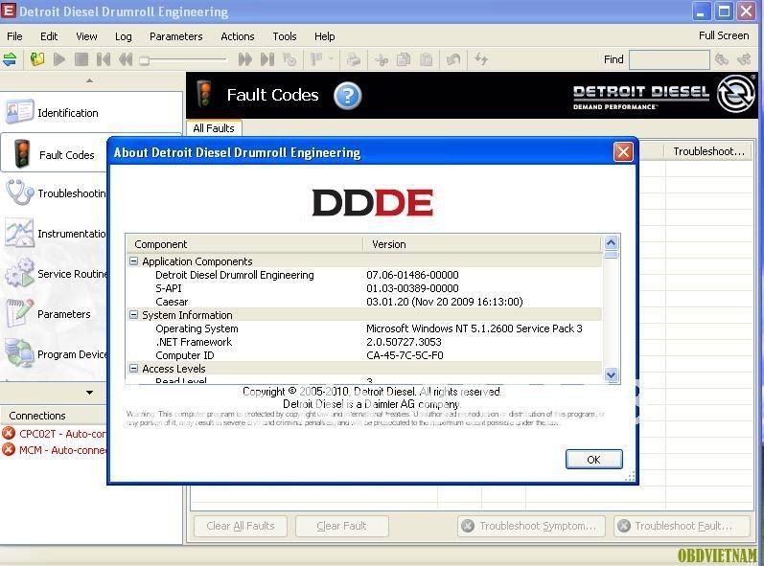This screenshot has height=566, width=764.
Task: Select the CPC02T connection entry
Action: (54, 433)
